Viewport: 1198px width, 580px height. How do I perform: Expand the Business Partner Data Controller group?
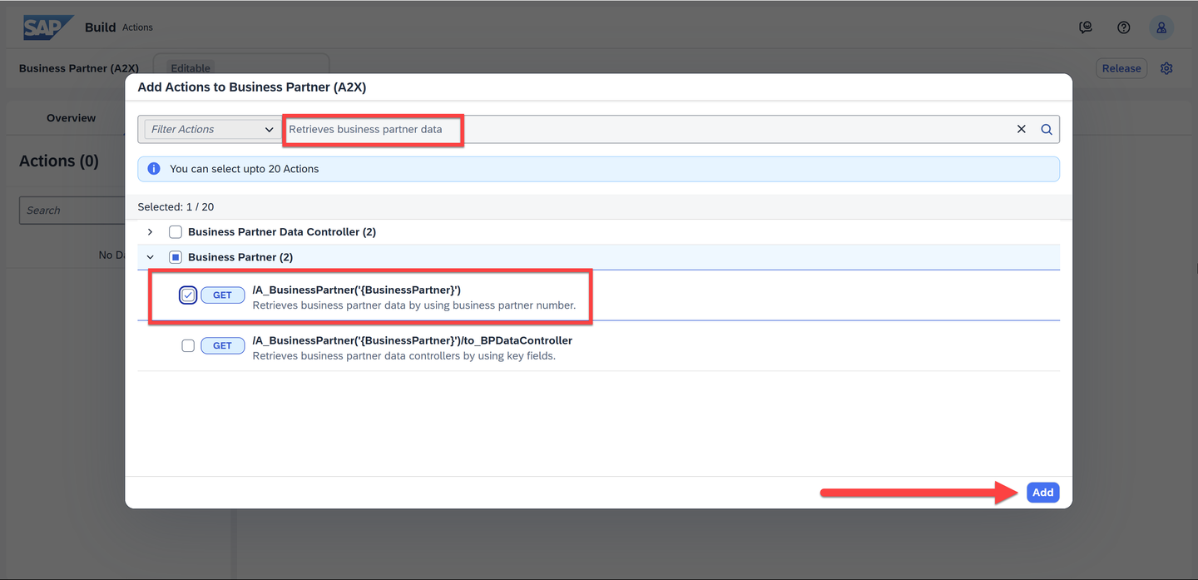pyautogui.click(x=151, y=232)
